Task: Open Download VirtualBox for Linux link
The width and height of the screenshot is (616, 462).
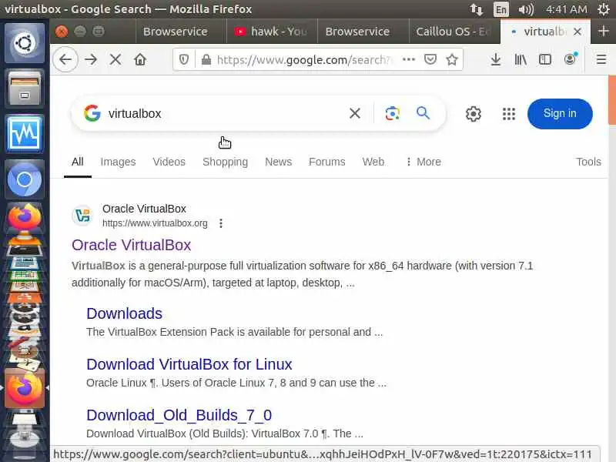Action: [x=189, y=364]
